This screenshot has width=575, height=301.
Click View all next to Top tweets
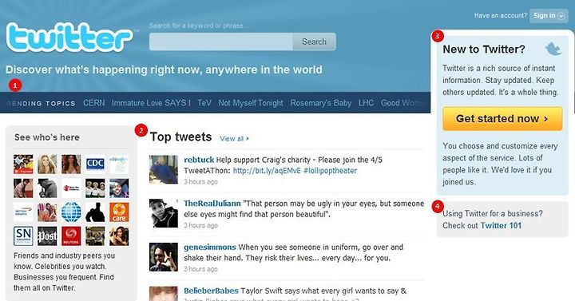coord(234,139)
